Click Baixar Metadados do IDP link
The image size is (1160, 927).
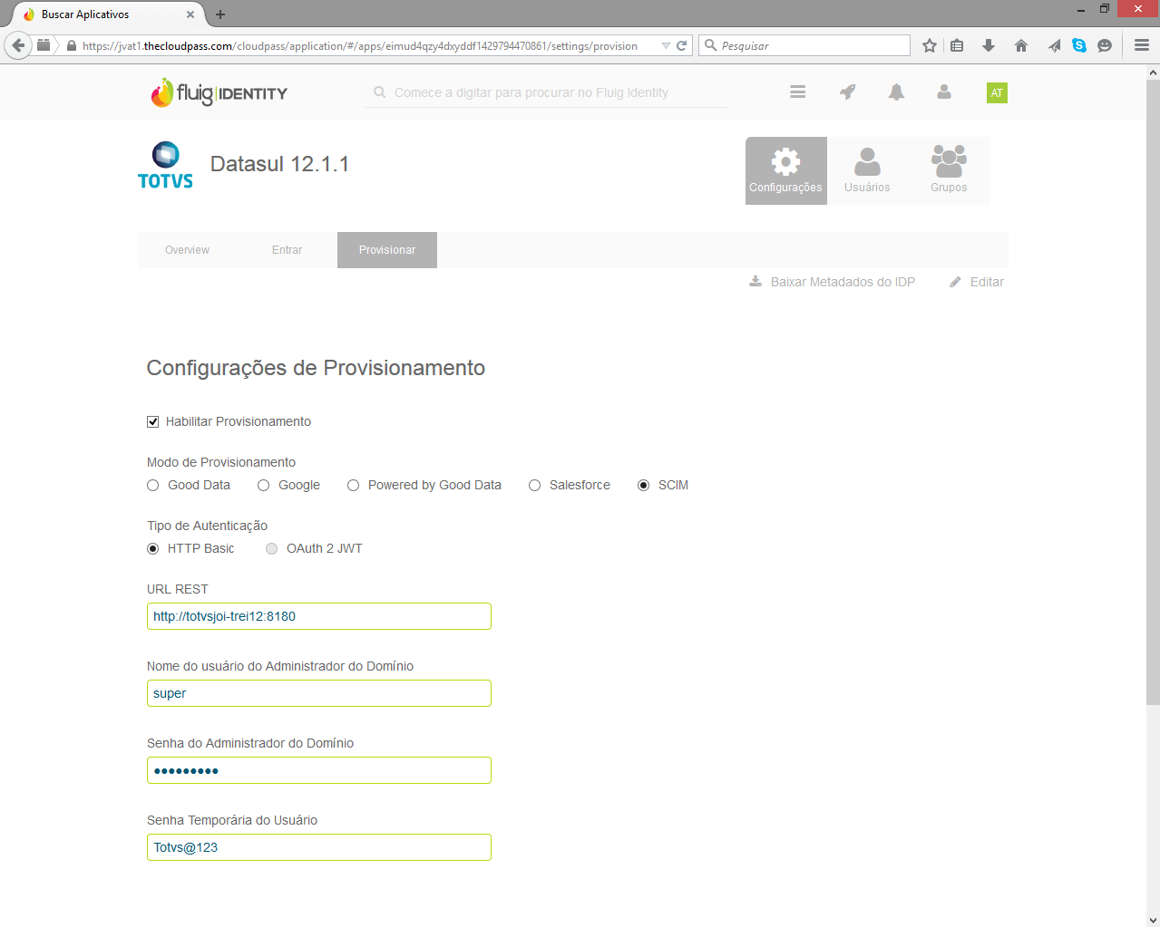click(x=833, y=282)
